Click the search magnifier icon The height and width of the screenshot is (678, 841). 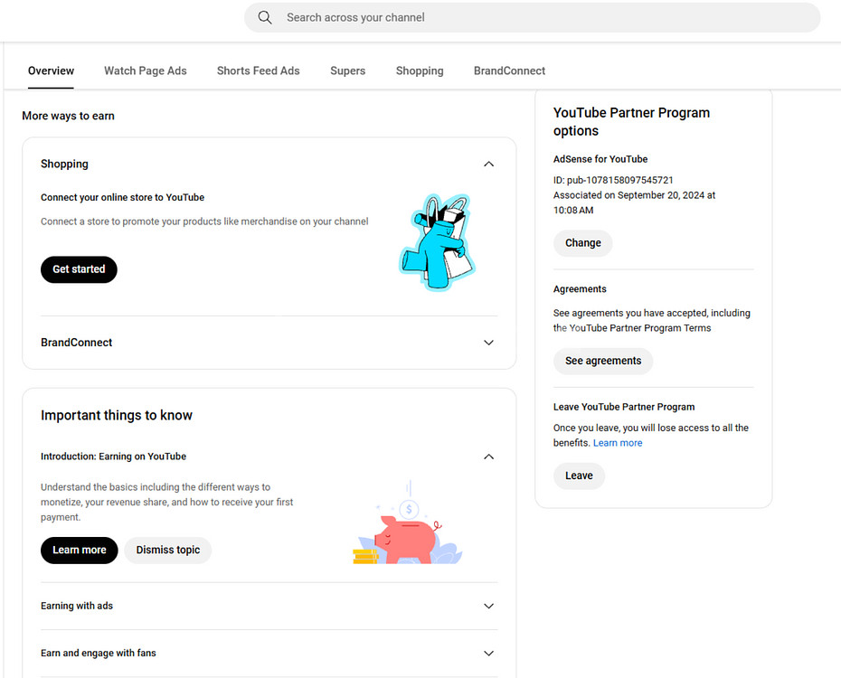265,18
